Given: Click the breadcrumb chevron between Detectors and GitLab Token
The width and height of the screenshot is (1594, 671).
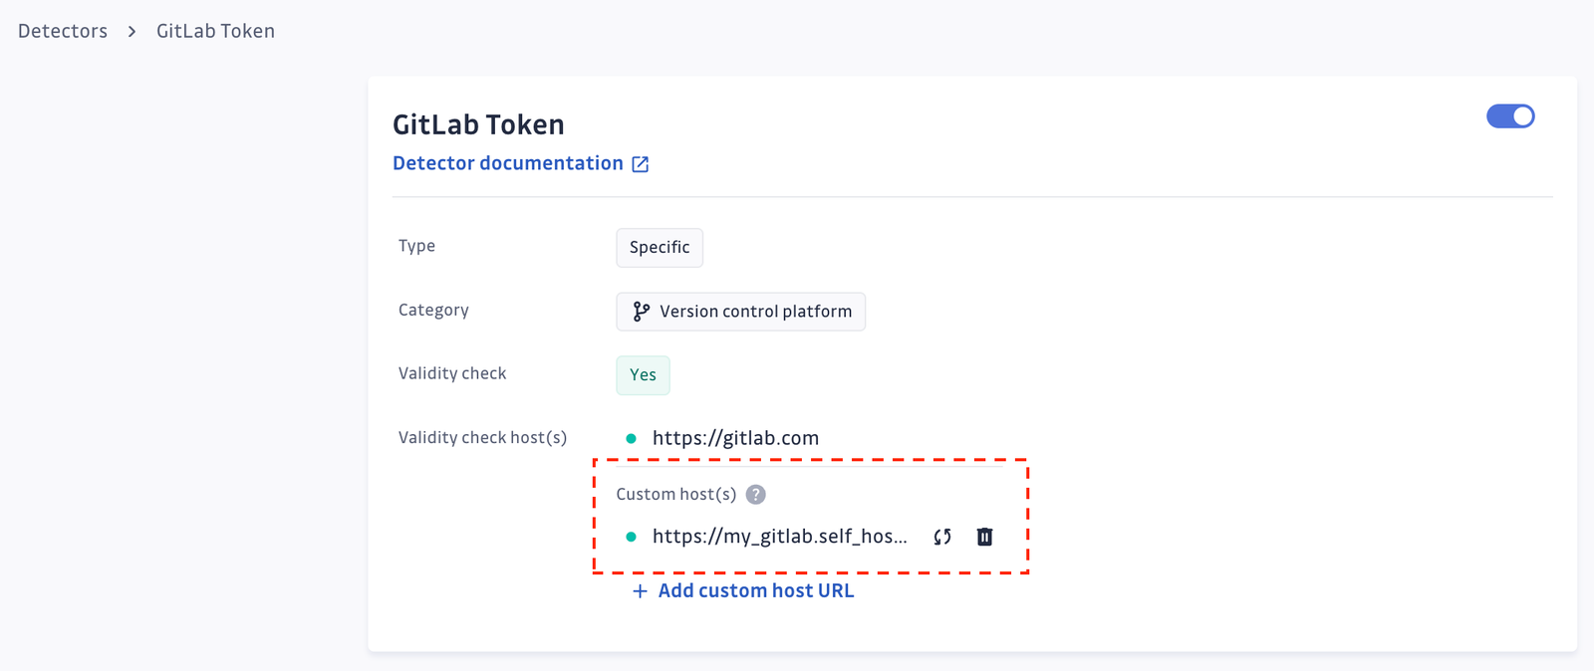Looking at the screenshot, I should 131,31.
